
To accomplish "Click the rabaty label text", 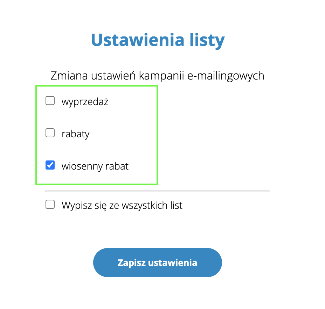I will [75, 133].
